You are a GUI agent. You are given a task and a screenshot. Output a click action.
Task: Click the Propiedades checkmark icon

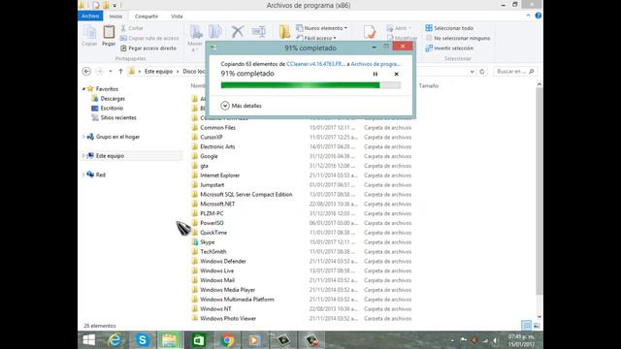(370, 32)
